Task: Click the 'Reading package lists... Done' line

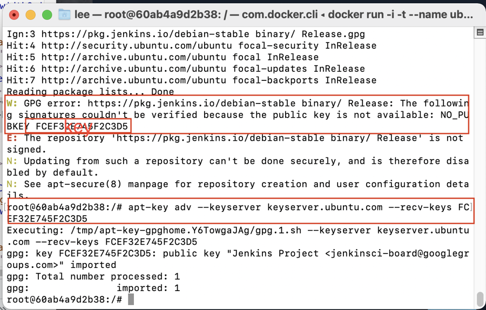Action: [x=90, y=92]
